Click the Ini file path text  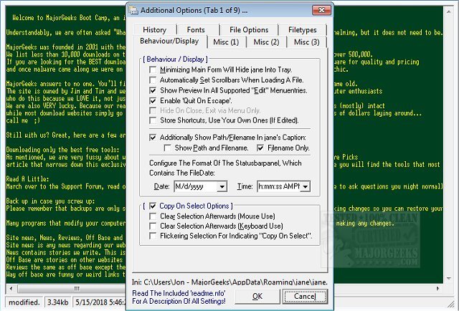point(229,282)
